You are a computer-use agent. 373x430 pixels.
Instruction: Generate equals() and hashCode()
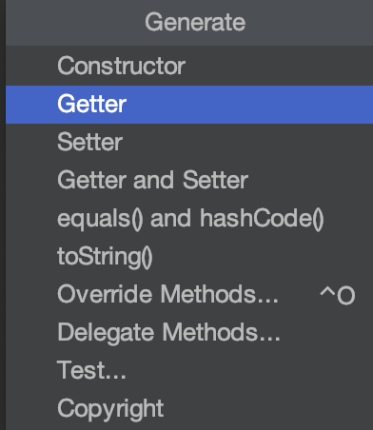click(189, 219)
